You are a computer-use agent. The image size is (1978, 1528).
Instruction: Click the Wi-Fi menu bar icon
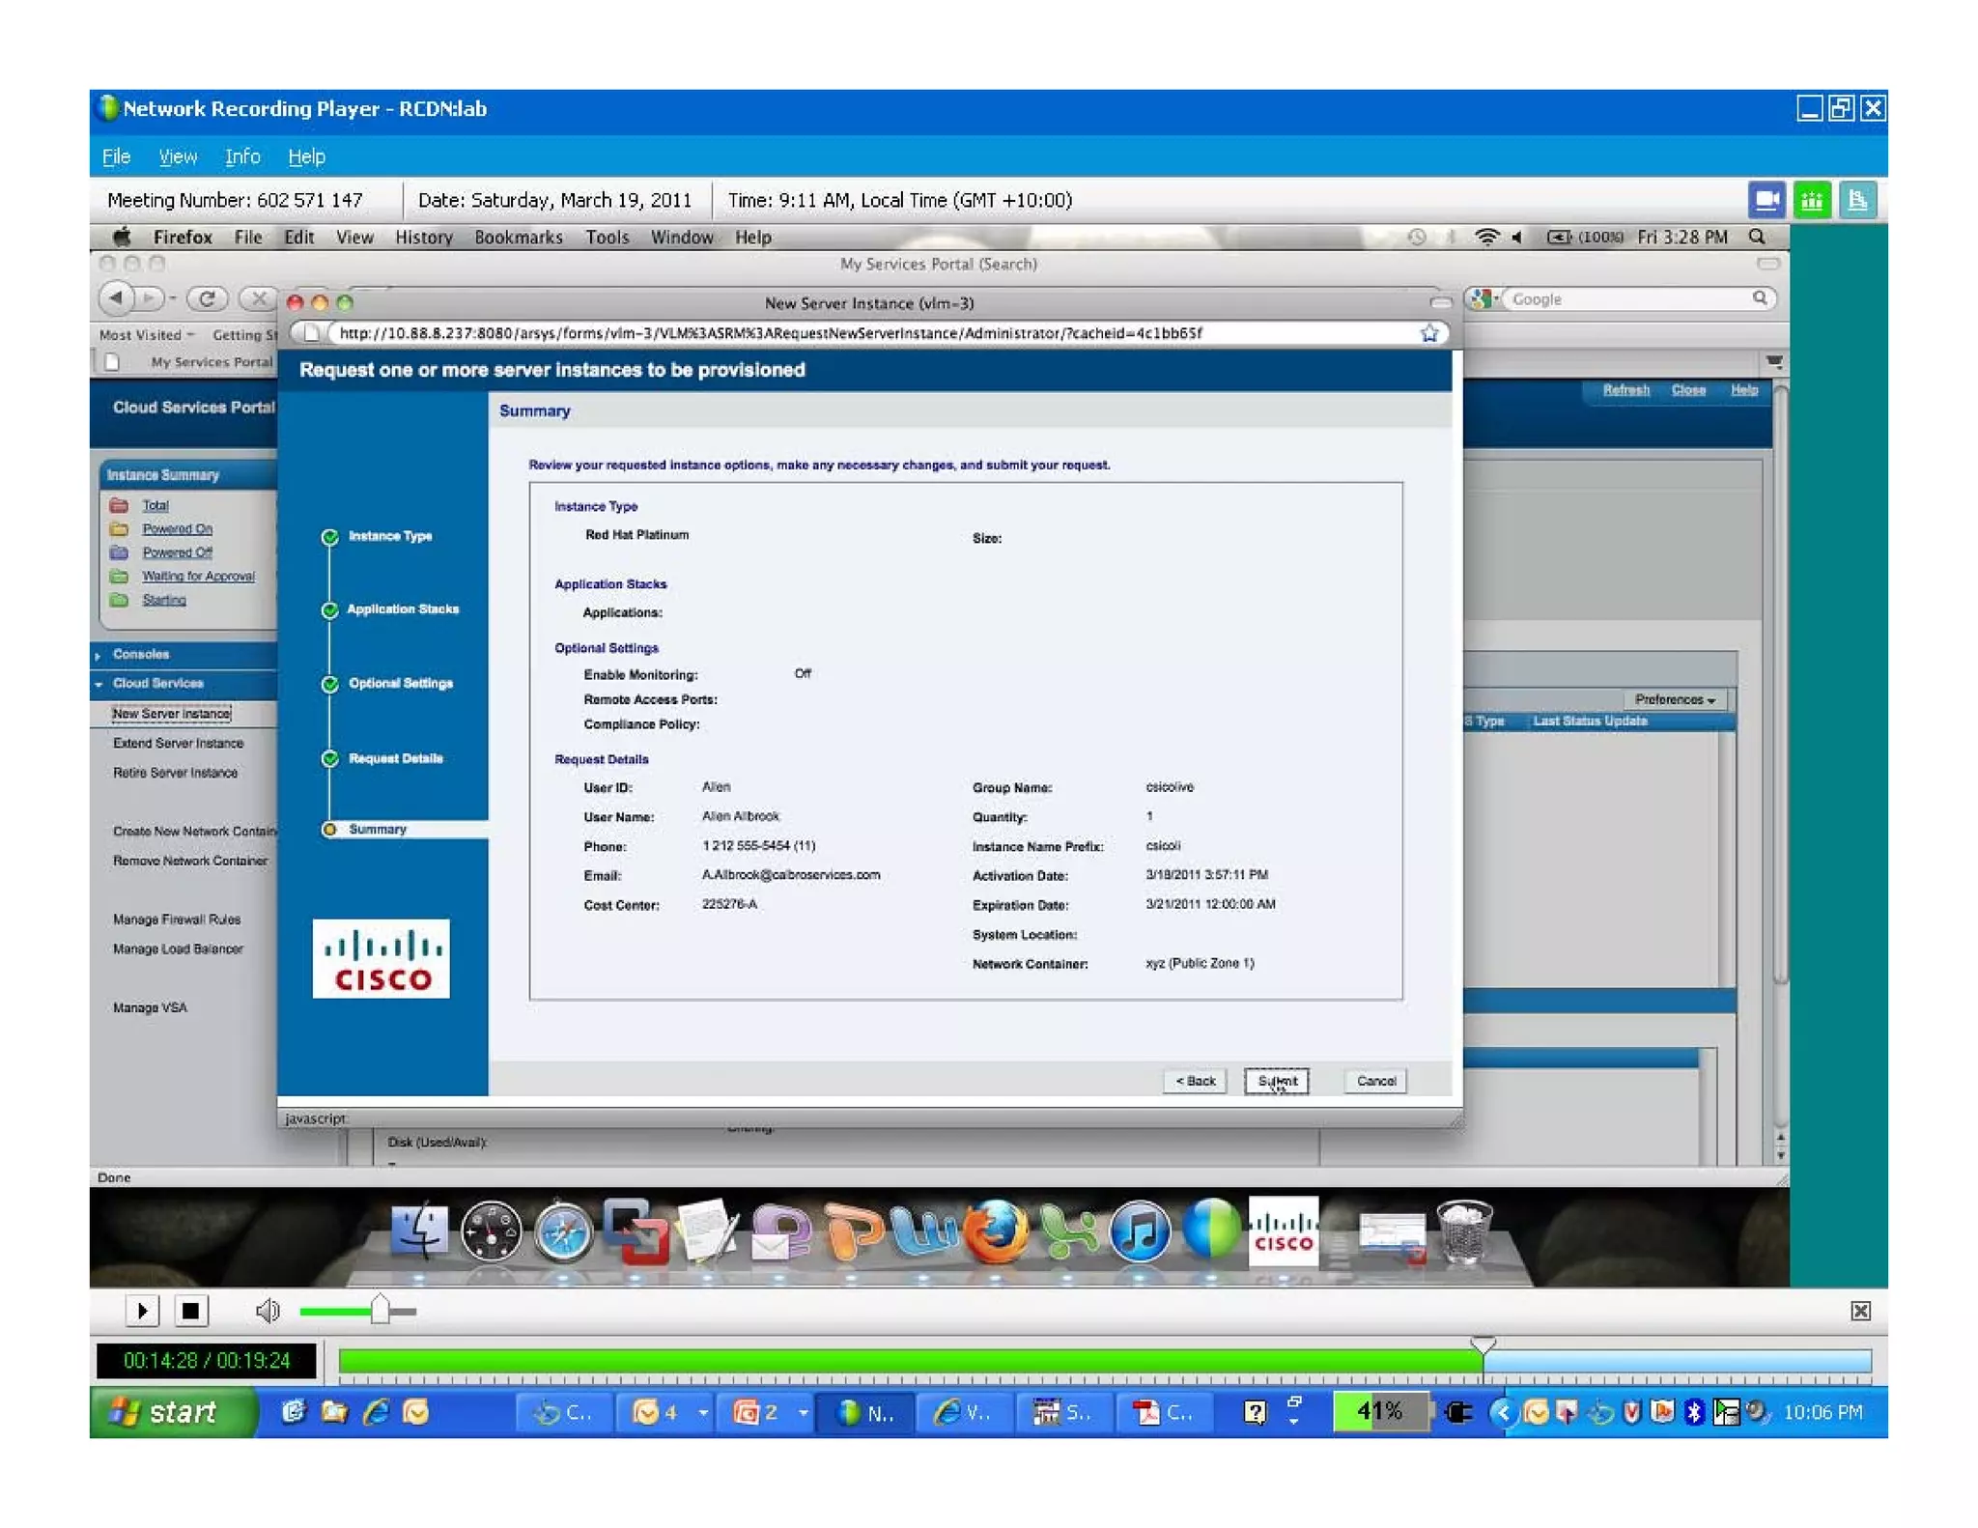point(1487,237)
